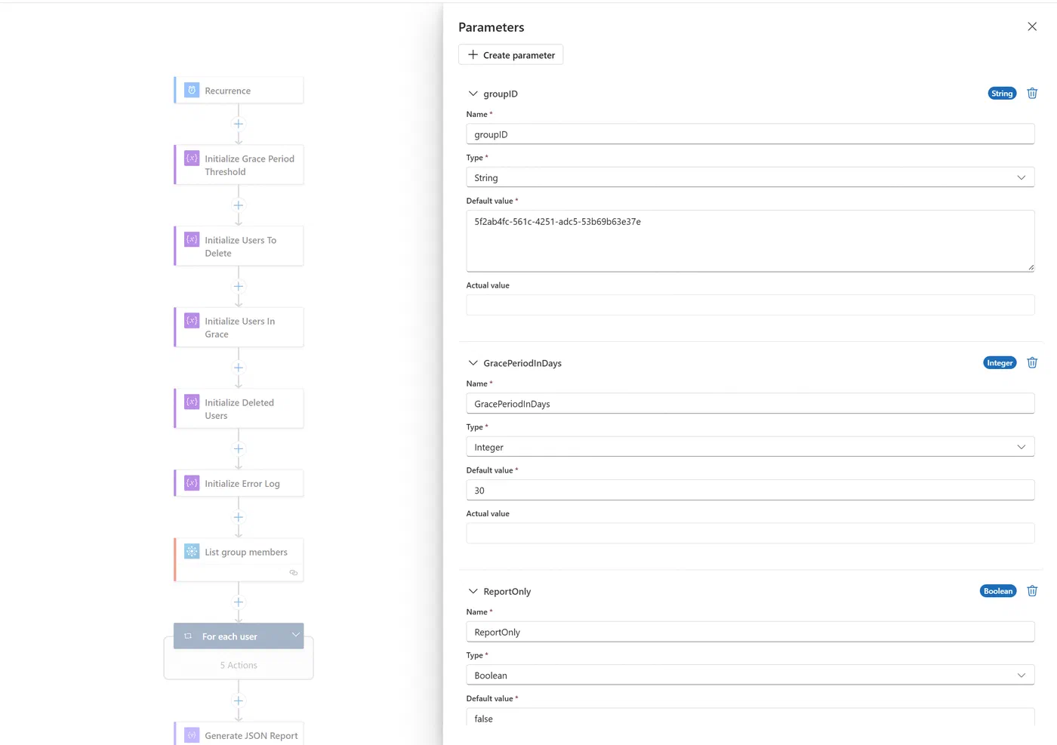The image size is (1057, 745).
Task: Click the Generate JSON Report action icon
Action: click(x=192, y=735)
